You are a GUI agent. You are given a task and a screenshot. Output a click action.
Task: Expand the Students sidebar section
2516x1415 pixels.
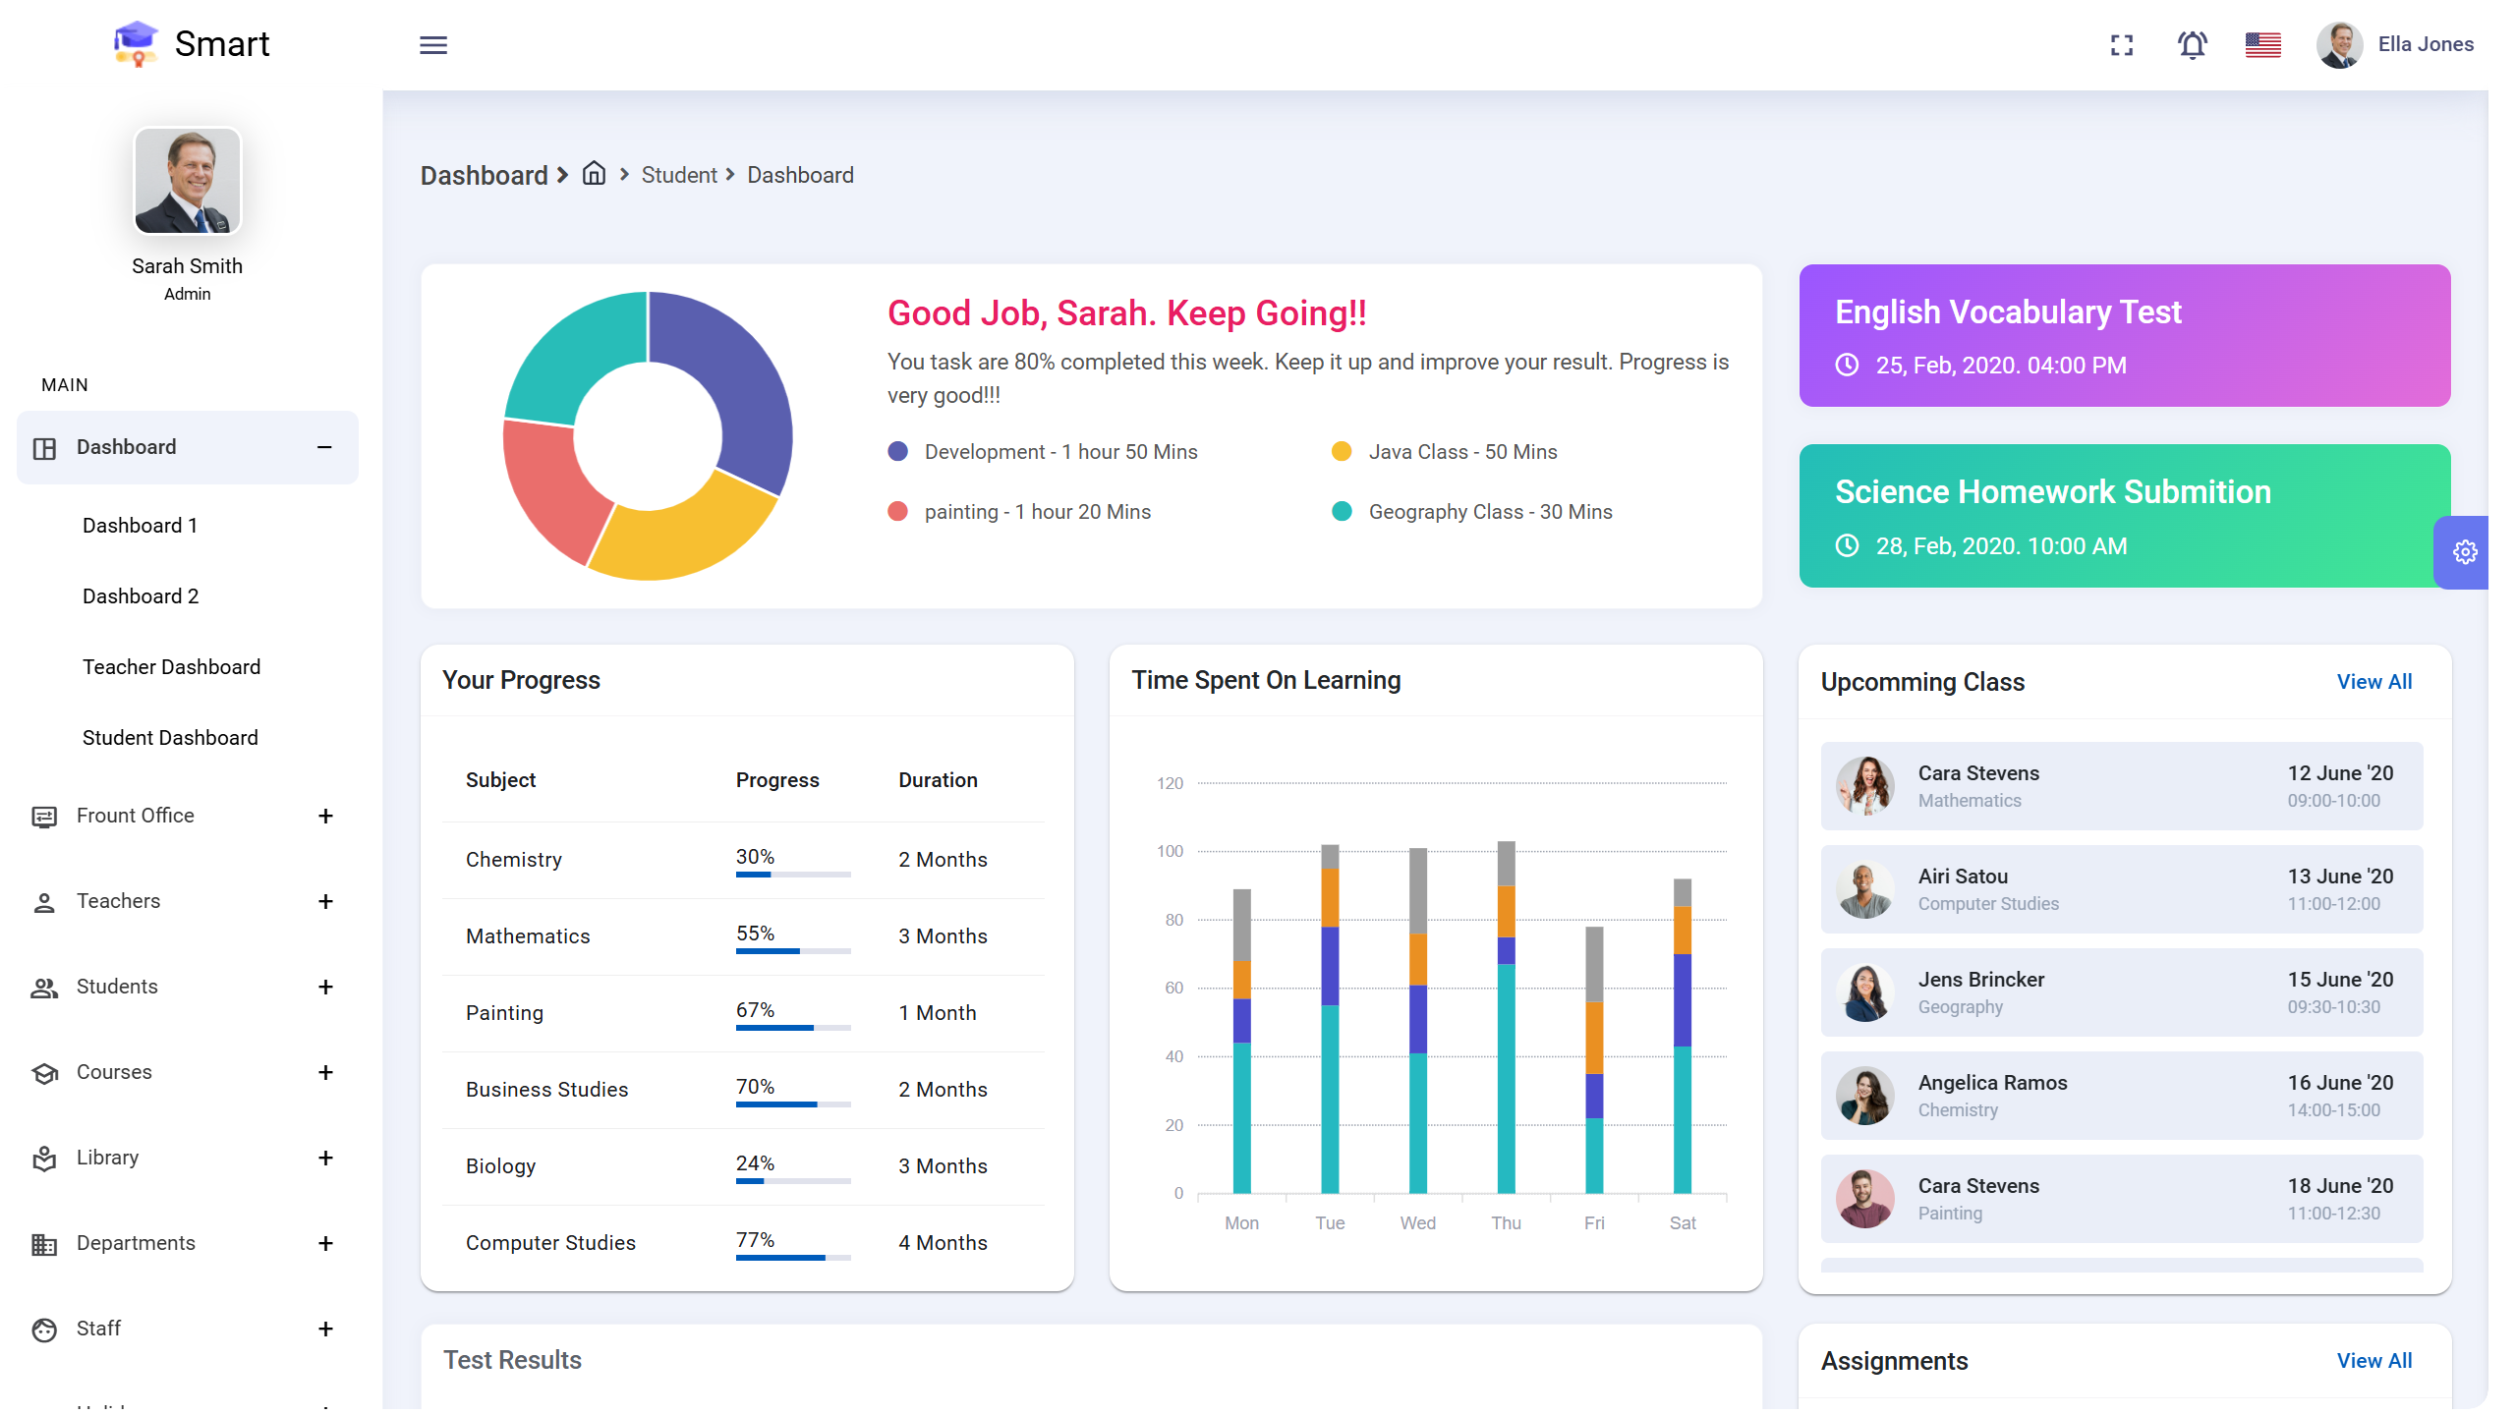(325, 987)
